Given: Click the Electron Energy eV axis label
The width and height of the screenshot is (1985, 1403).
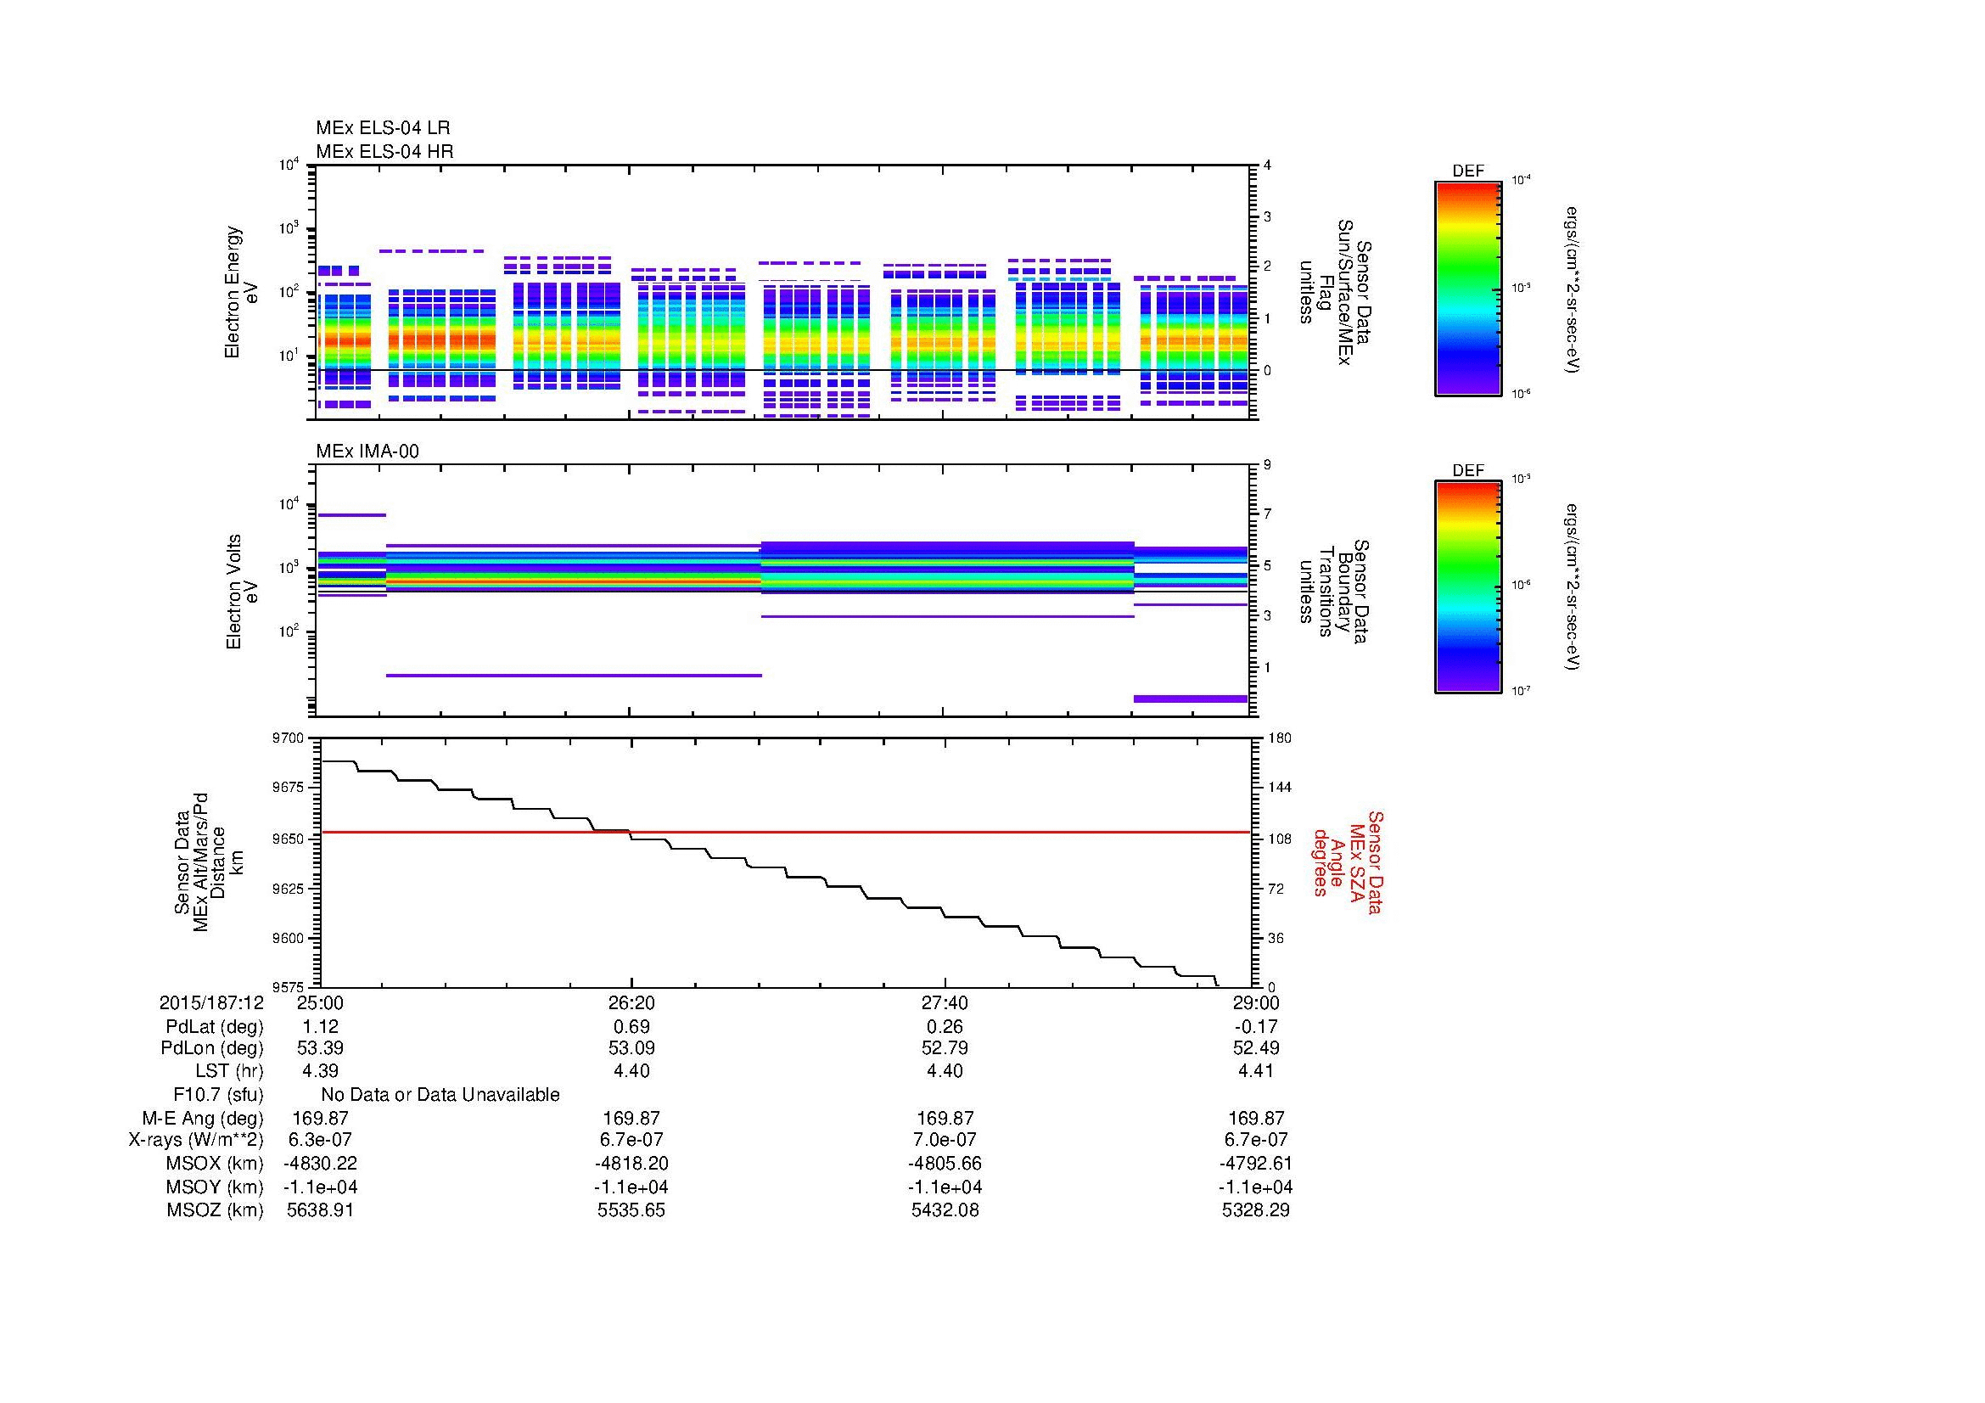Looking at the screenshot, I should [241, 292].
